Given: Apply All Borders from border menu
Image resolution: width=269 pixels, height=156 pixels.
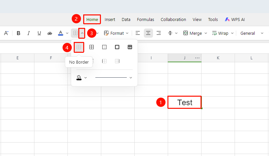Looking at the screenshot, I should (x=92, y=47).
